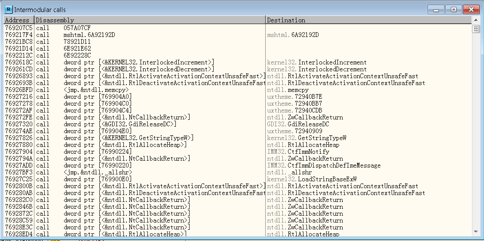The image size is (484, 241).
Task: Select the call 6E92228C instruction
Action: coord(63,55)
